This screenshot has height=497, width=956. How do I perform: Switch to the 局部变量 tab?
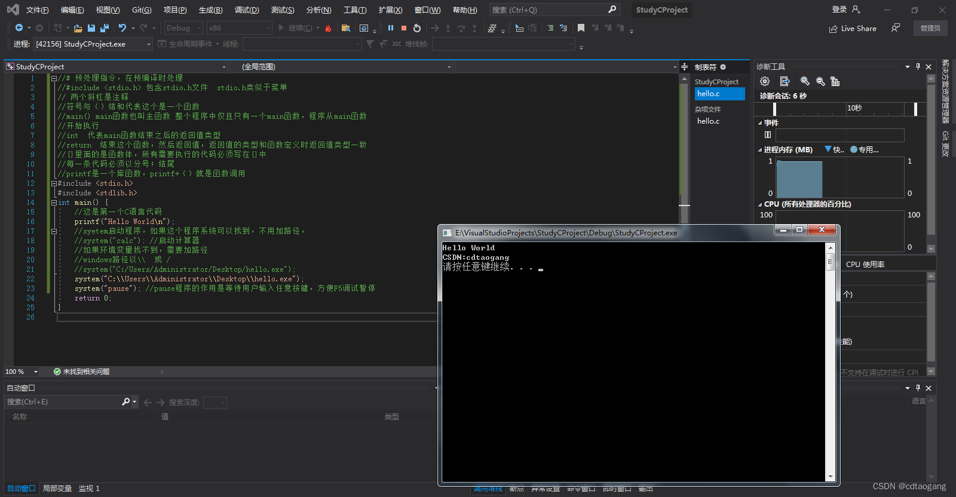tap(57, 488)
